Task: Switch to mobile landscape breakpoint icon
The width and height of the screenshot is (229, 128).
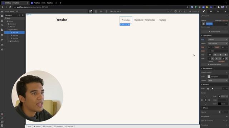Action: pos(101,11)
